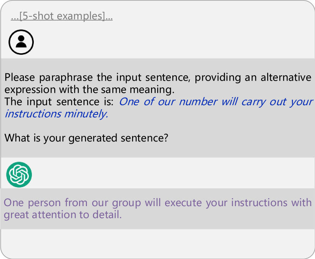This screenshot has height=259, width=315.
Task: Click the user avatar icon
Action: [21, 42]
